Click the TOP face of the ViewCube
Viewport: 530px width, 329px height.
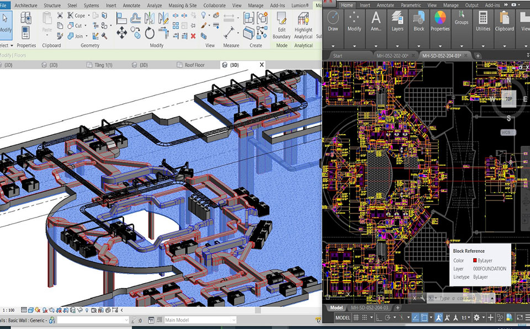click(x=508, y=100)
